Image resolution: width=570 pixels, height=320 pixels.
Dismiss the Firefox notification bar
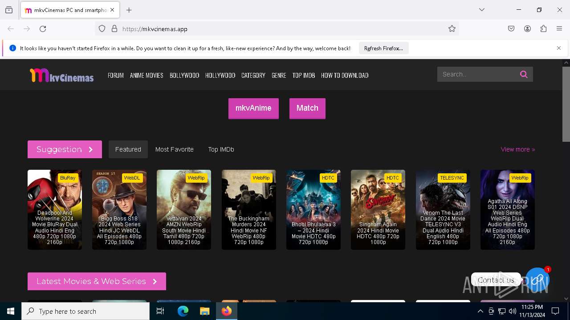[x=559, y=48]
